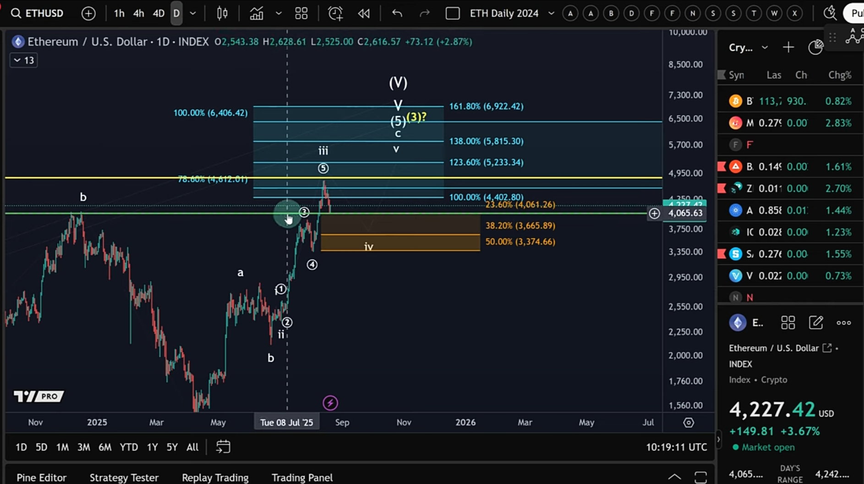Select the watchlist row showing 1.44%
Screen dimensions: 864x484
790,210
